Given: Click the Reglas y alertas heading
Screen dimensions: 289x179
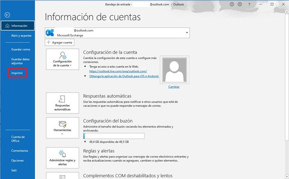Looking at the screenshot, I should pos(98,151).
